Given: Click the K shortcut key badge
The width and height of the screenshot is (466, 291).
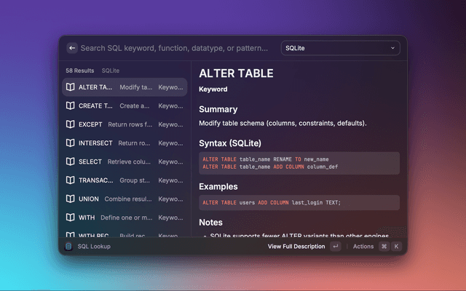Looking at the screenshot, I should (x=397, y=247).
